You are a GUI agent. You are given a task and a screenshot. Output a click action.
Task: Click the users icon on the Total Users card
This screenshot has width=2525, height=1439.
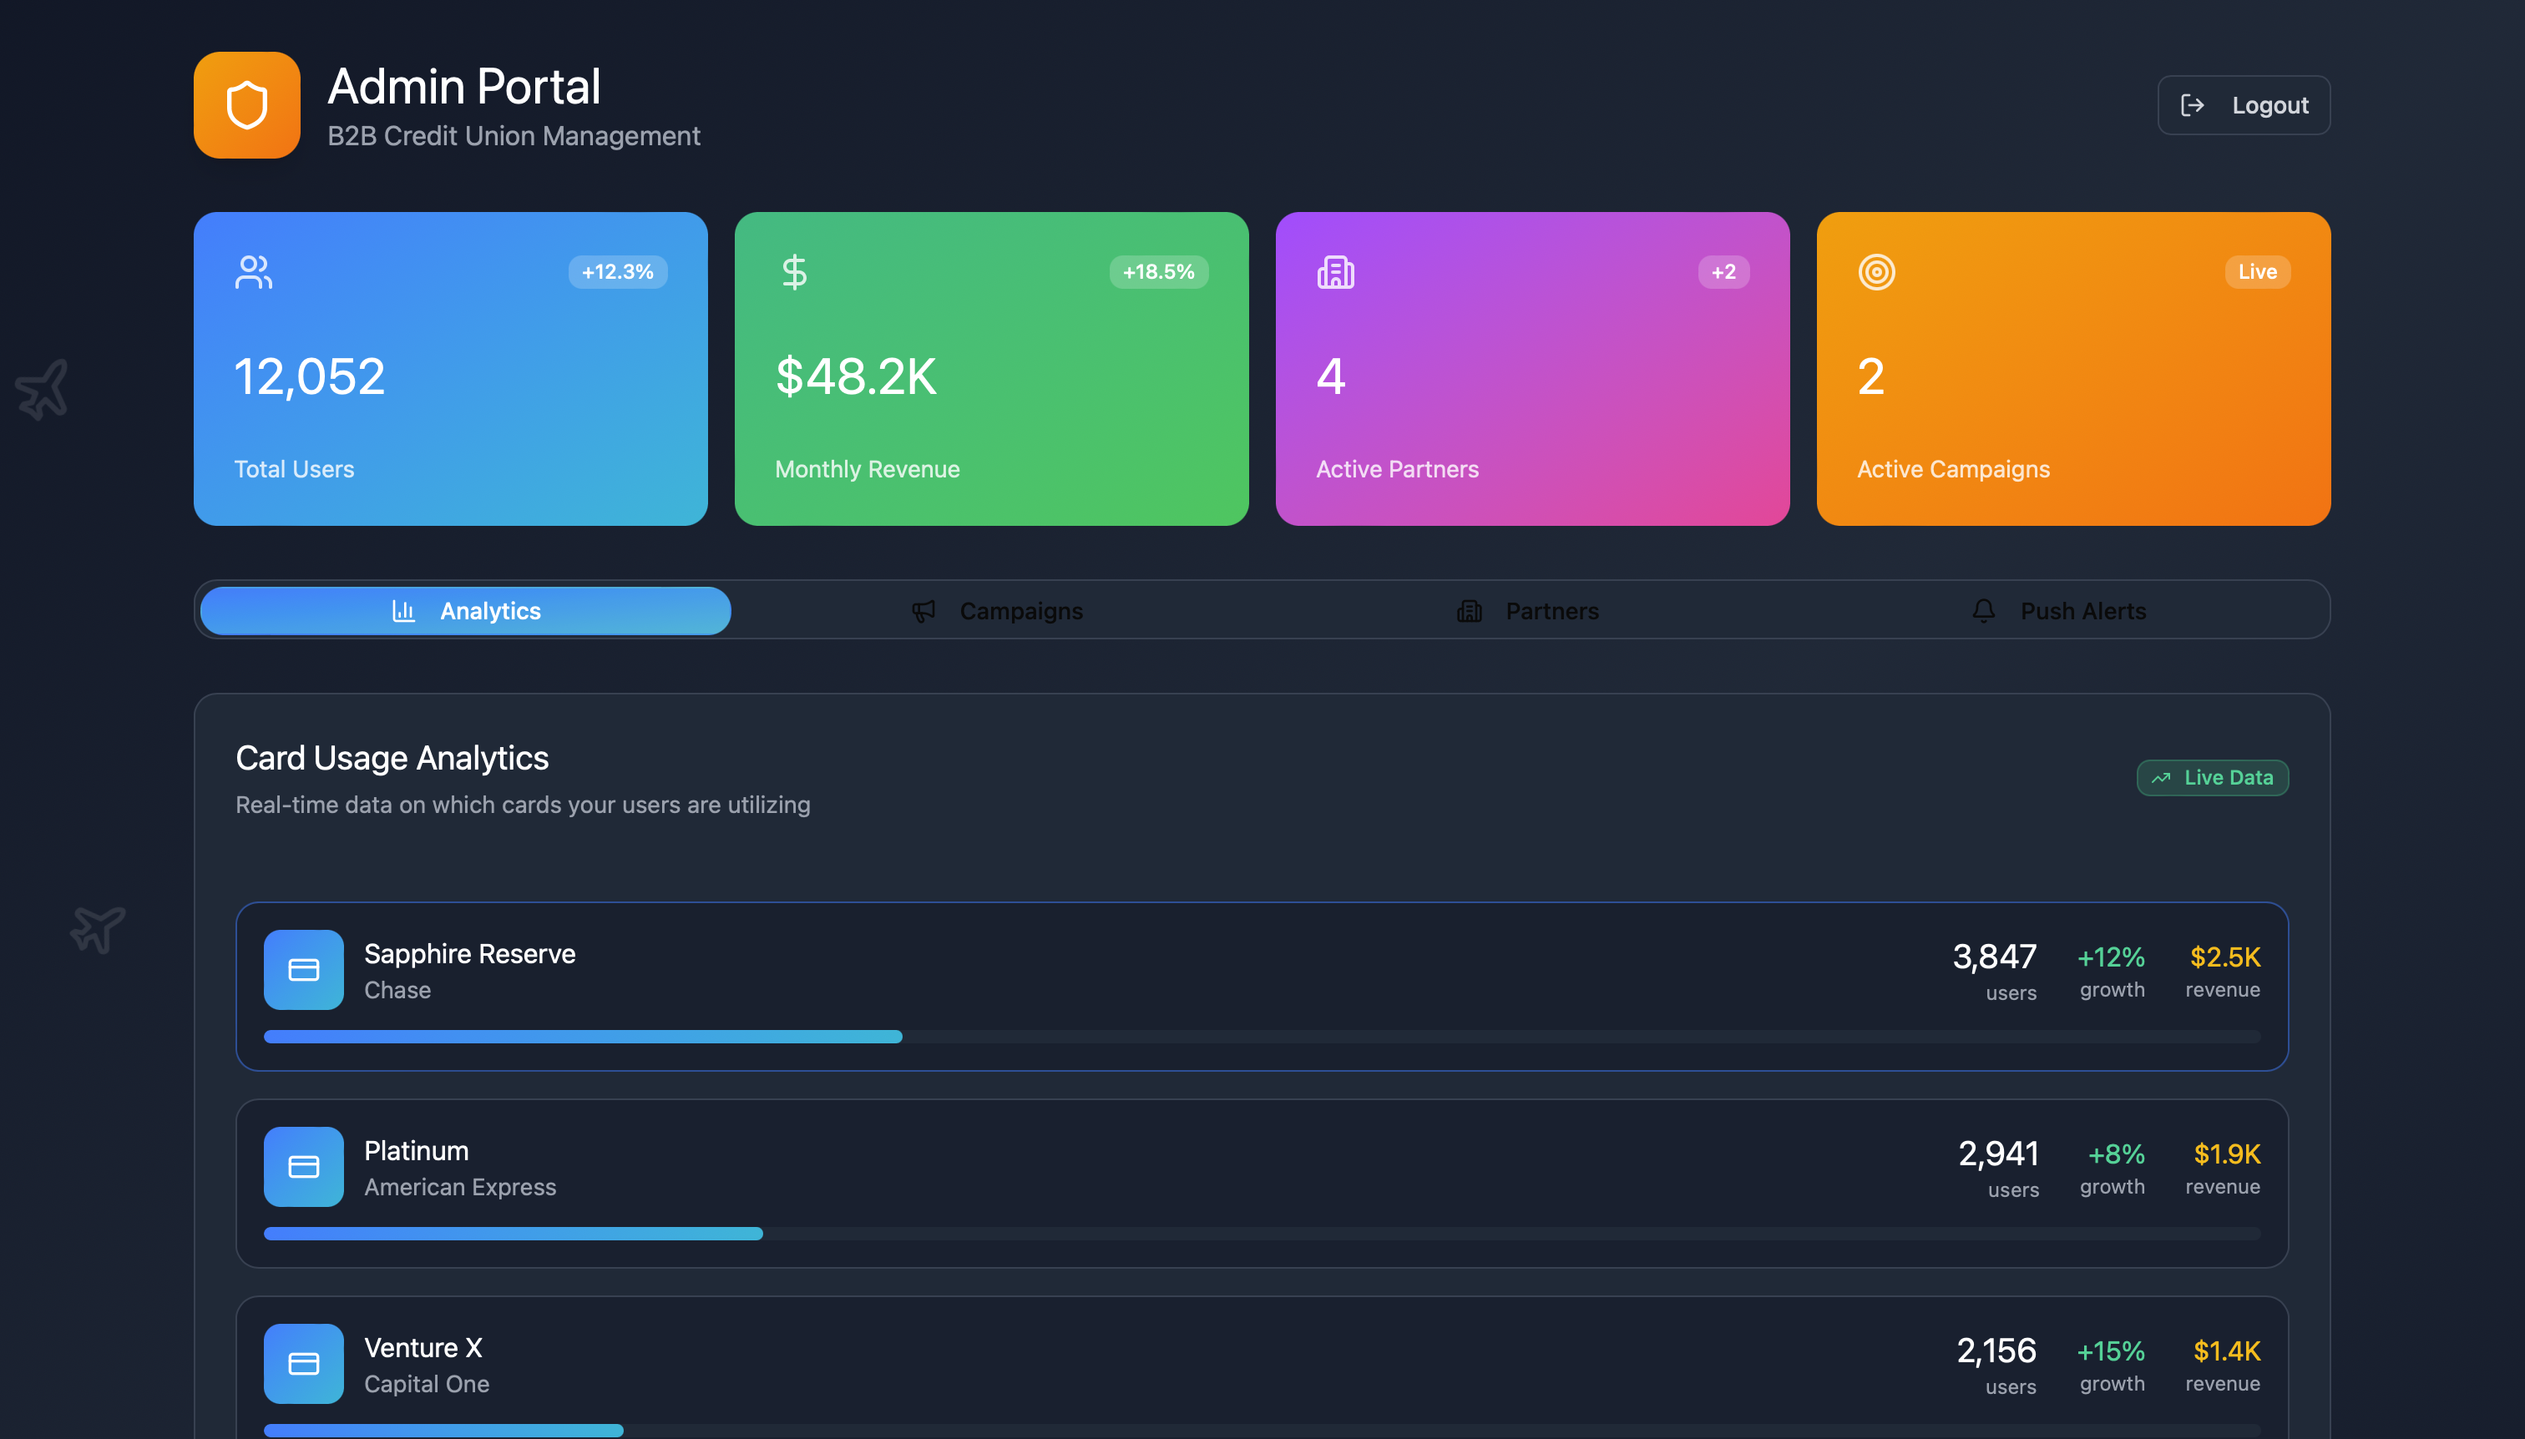coord(253,272)
